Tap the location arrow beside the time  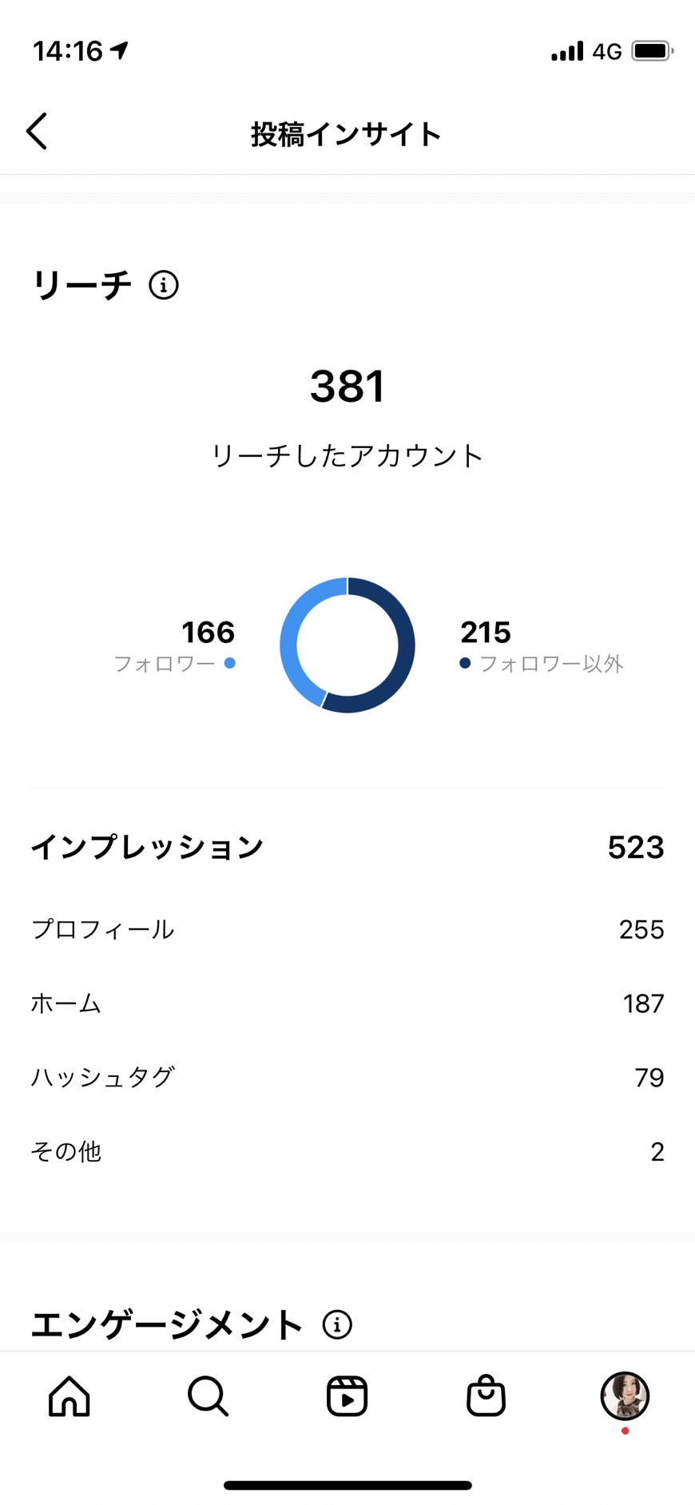click(120, 50)
